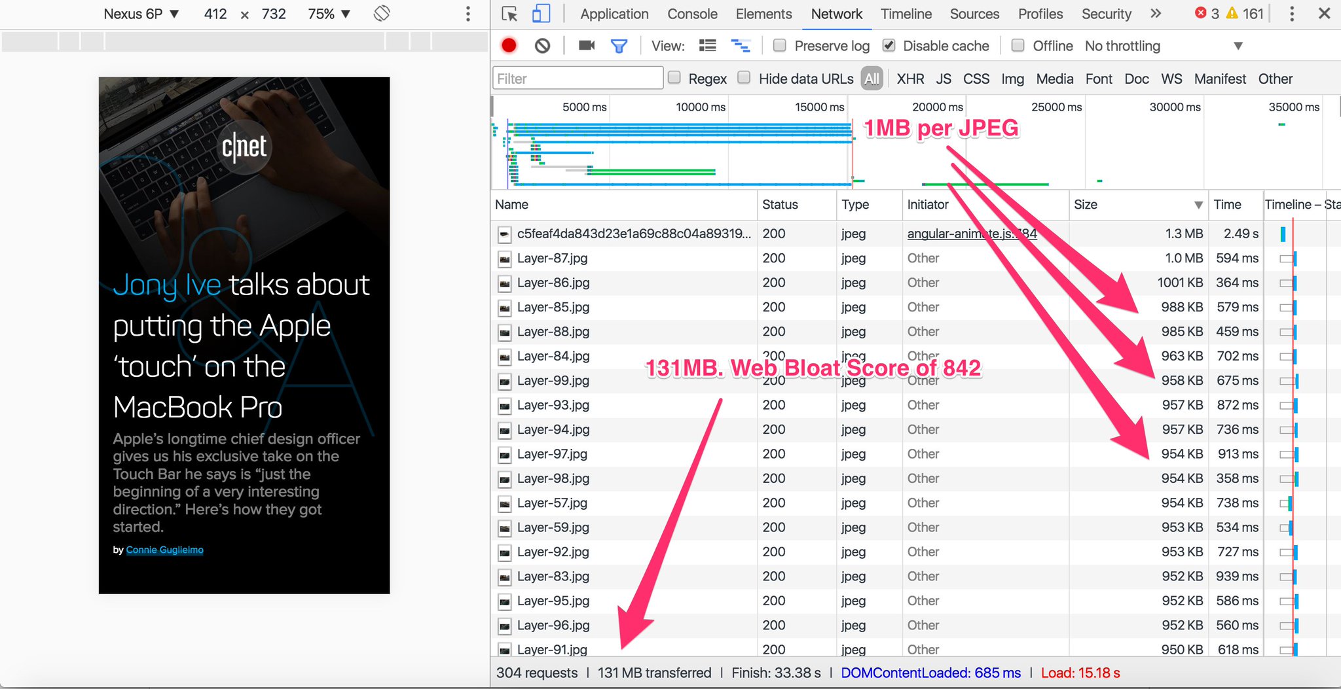
Task: Open the No throttling dropdown
Action: (x=1163, y=46)
